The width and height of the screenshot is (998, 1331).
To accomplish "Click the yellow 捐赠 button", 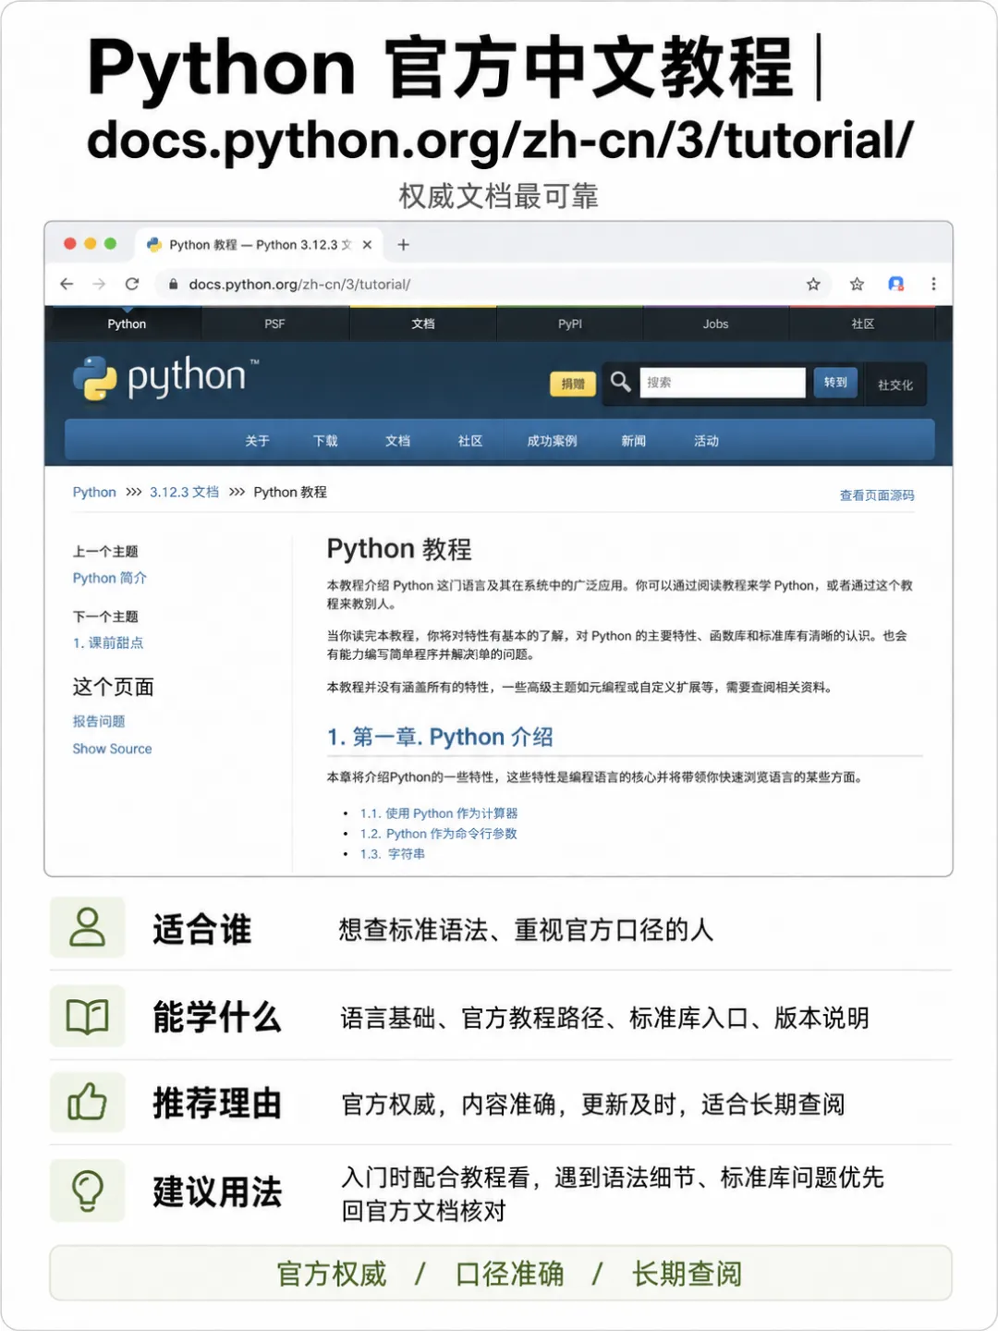I will click(573, 384).
